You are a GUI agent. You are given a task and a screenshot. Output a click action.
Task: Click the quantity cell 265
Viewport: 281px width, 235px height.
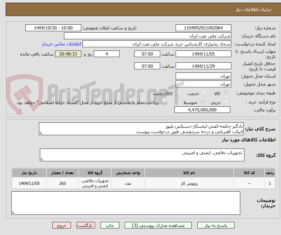[x=63, y=183]
